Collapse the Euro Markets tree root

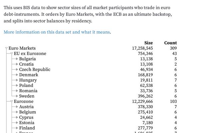6,49
